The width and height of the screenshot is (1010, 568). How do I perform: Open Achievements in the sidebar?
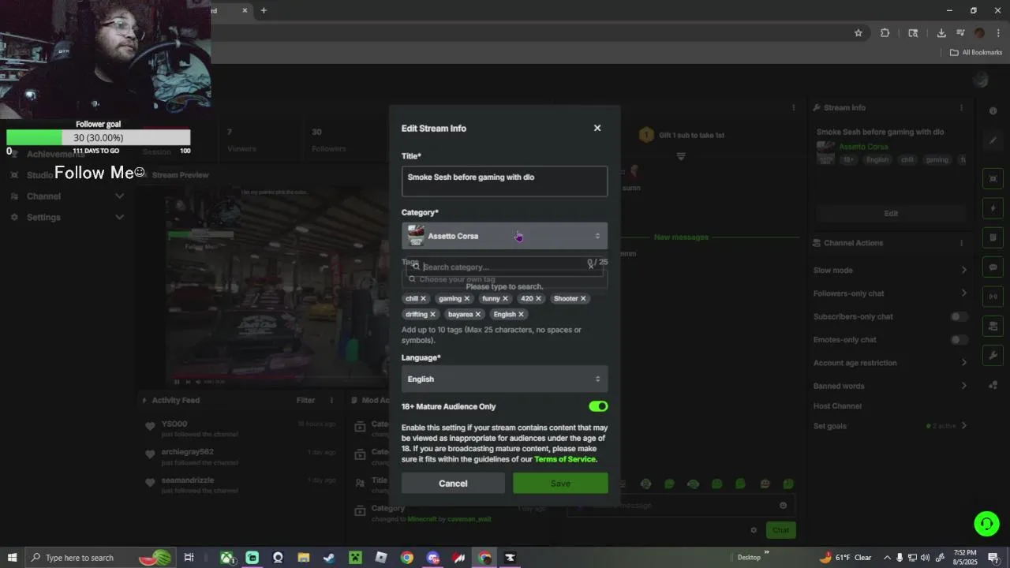point(55,154)
